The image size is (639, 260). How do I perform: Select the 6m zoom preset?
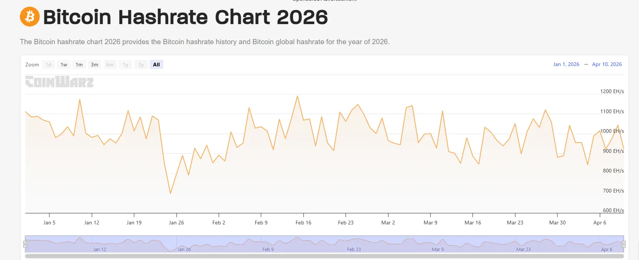(x=110, y=65)
